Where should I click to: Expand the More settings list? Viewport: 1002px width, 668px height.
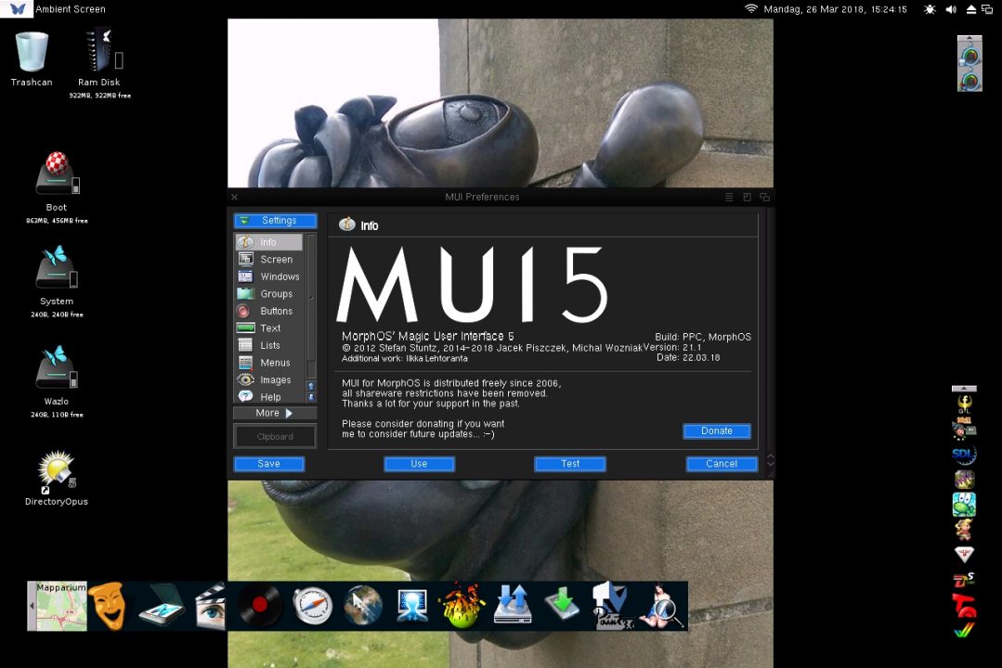pyautogui.click(x=275, y=413)
